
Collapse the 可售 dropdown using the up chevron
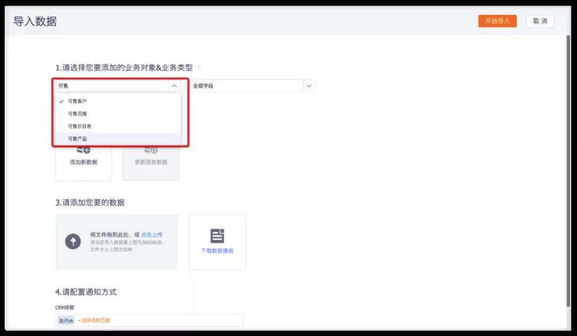coord(174,85)
